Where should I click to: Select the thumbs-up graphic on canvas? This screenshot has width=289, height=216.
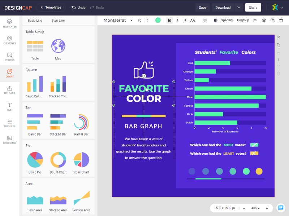point(143,70)
